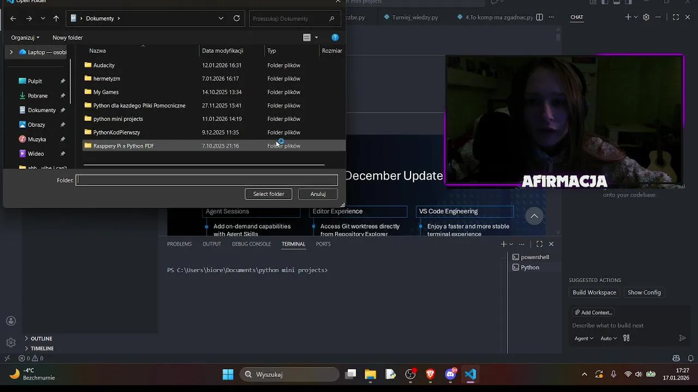
Task: Create a new terminal with plus icon
Action: pos(504,244)
